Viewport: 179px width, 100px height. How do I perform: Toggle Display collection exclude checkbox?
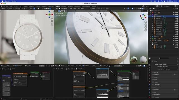tap(173, 14)
